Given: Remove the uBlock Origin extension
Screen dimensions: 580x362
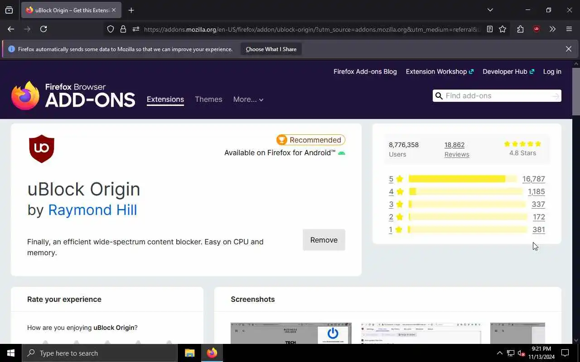Looking at the screenshot, I should coord(324,240).
